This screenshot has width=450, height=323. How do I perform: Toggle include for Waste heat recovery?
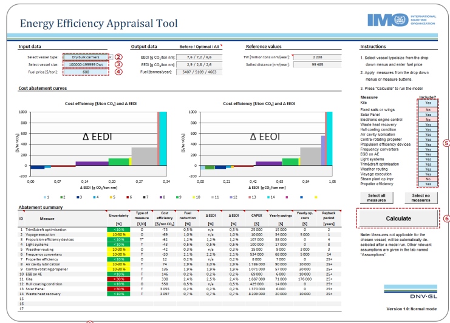click(428, 124)
